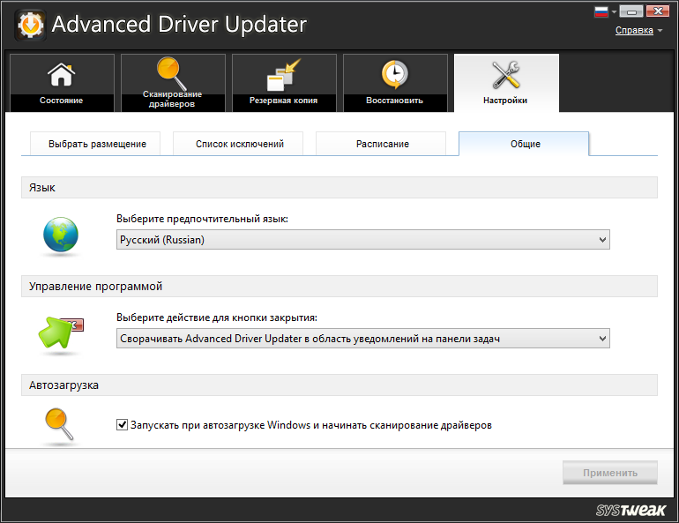Click the Настройки tools icon
This screenshot has width=679, height=523.
tap(506, 76)
